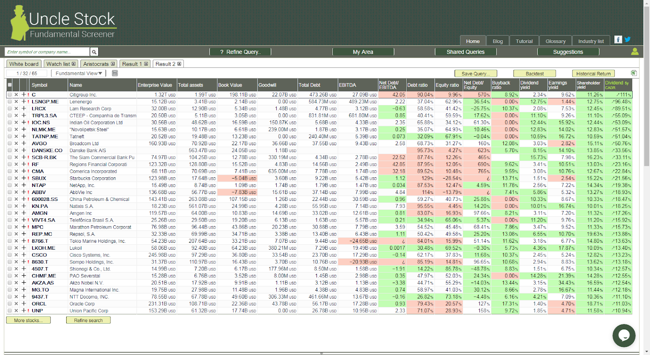Remove Citigroup row with the X icon
This screenshot has width=650, height=355.
point(16,95)
